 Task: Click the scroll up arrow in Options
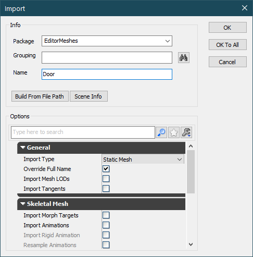coord(191,146)
